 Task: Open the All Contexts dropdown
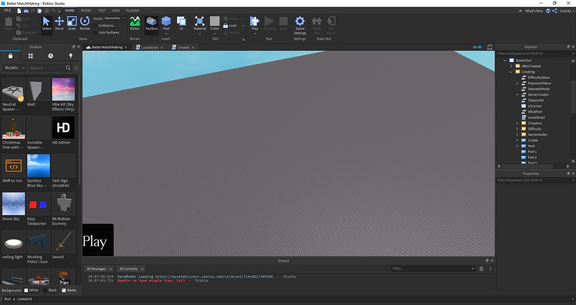click(x=131, y=269)
